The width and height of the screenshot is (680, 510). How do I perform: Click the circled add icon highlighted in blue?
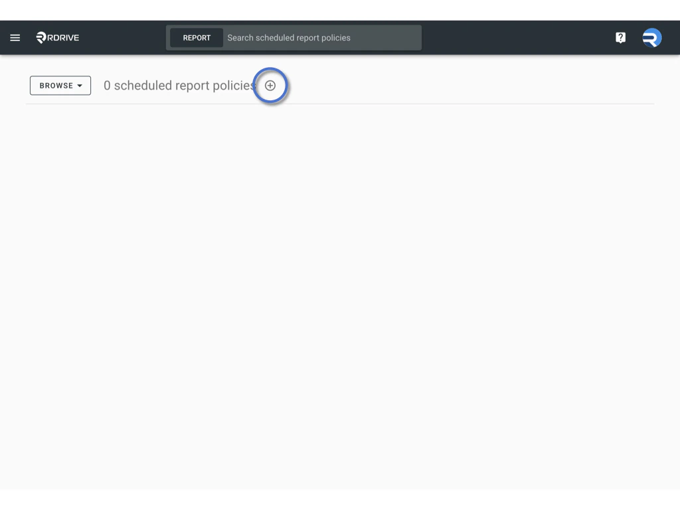(270, 85)
